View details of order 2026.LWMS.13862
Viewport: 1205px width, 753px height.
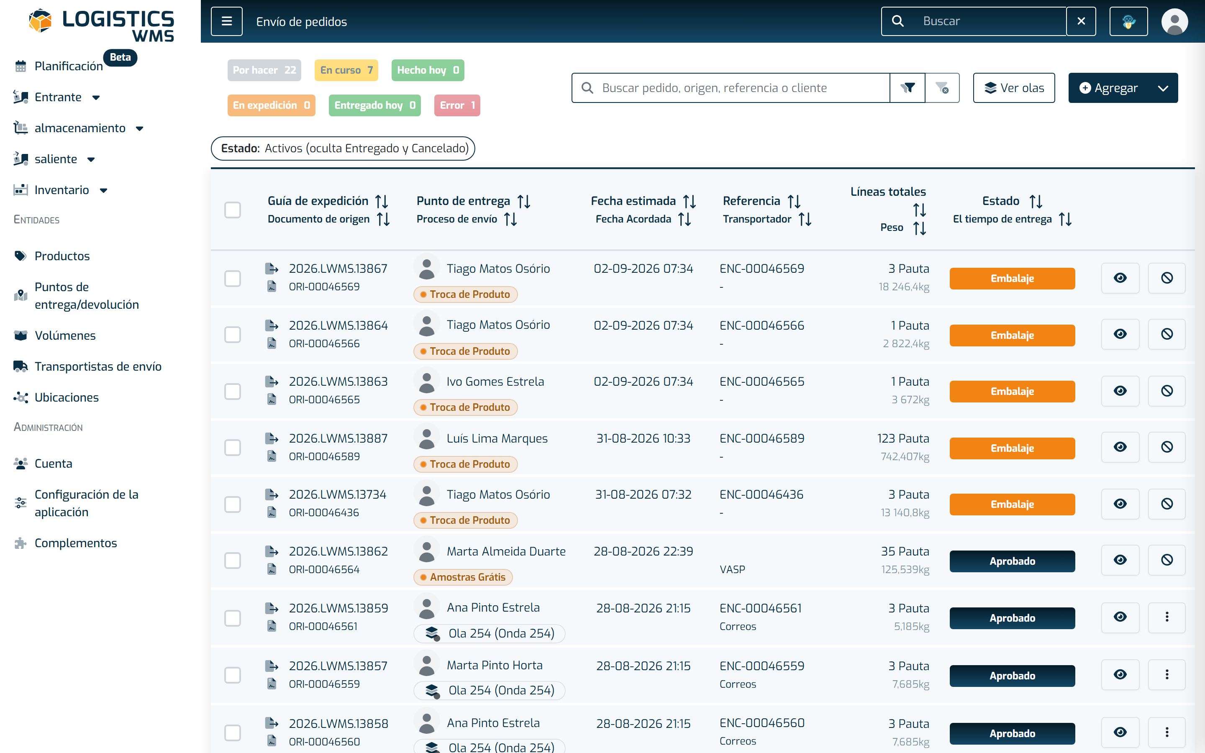(x=1120, y=560)
